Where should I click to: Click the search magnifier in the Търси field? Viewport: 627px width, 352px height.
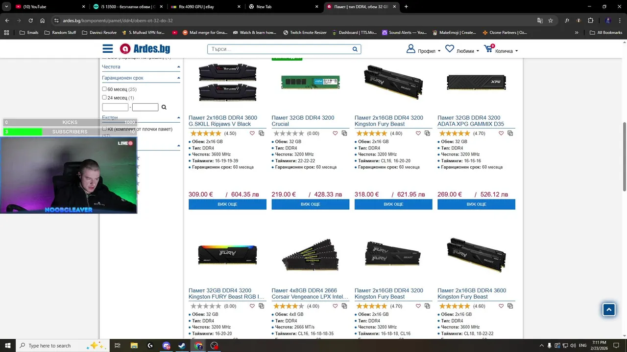[355, 49]
